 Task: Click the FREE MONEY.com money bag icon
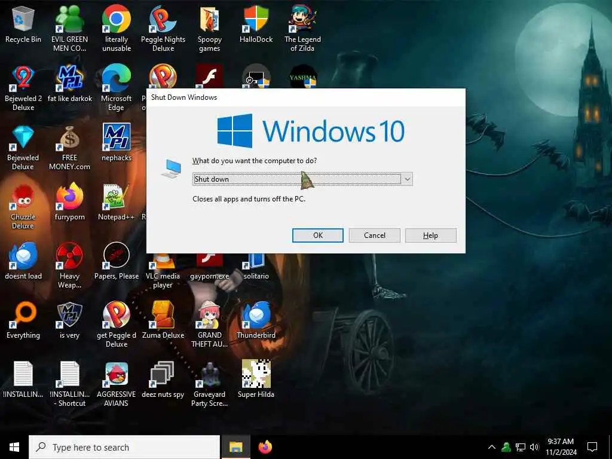tap(69, 147)
